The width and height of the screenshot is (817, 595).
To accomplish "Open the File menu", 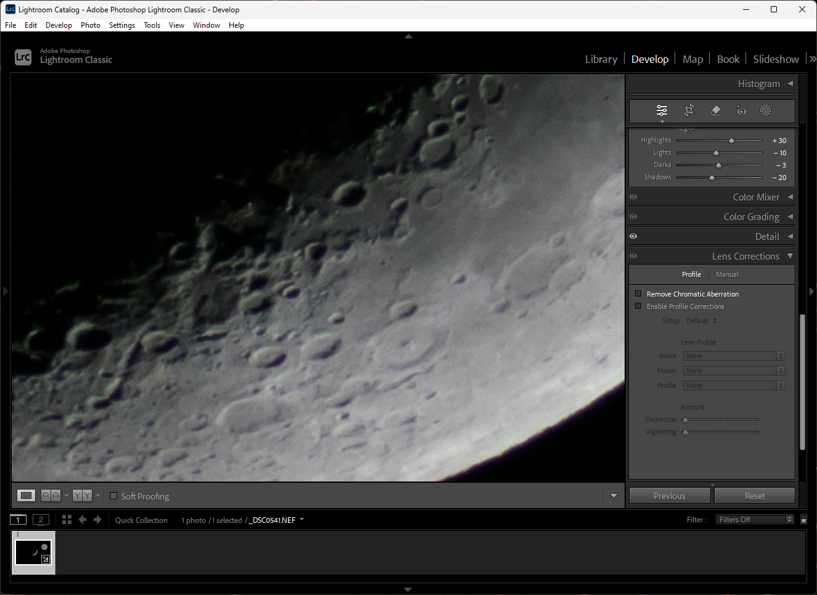I will 10,25.
